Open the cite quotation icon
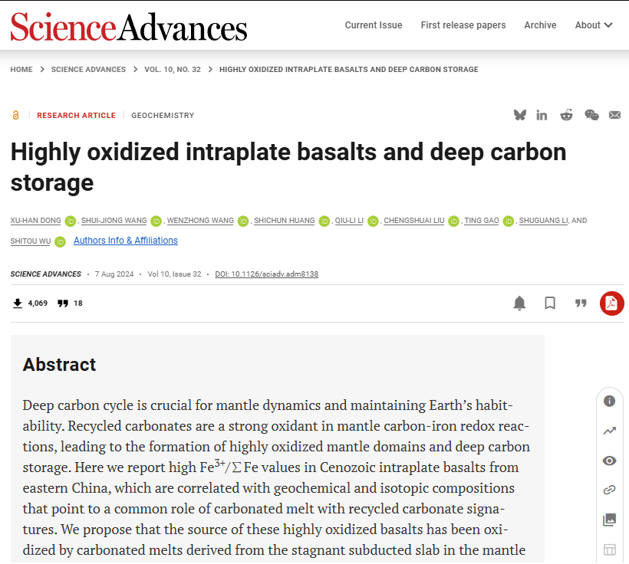Image resolution: width=629 pixels, height=564 pixels. [x=581, y=303]
